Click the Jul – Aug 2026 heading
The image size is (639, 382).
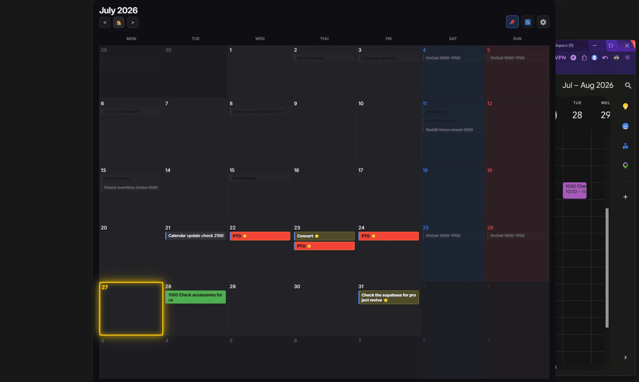coord(588,85)
